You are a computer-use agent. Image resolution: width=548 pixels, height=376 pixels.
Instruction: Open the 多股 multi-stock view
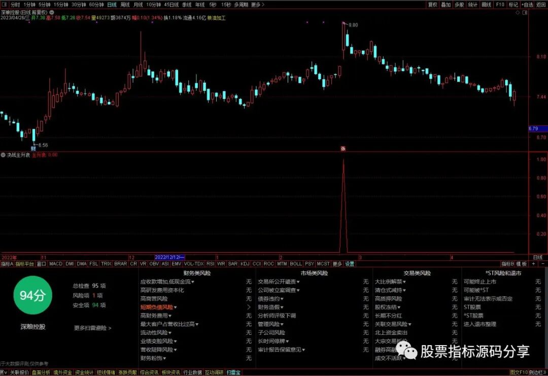point(459,5)
